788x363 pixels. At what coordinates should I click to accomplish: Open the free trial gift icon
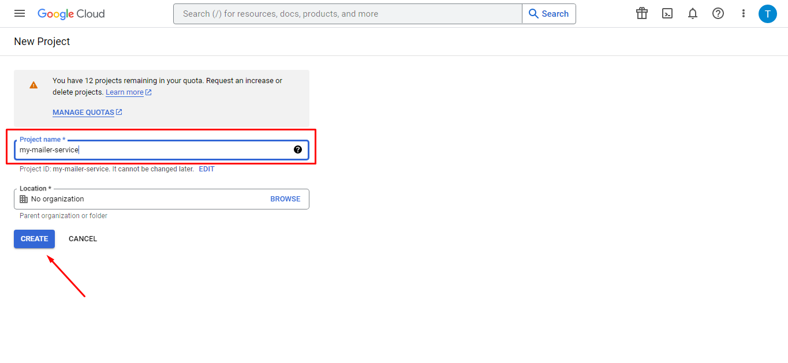pos(641,13)
